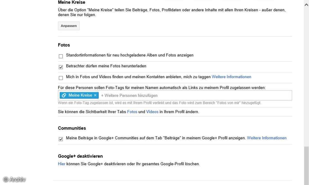
Task: Uncheck Meine Beiträge in Google+ Communities option
Action: click(x=61, y=139)
